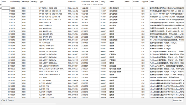Select Class_ID cell 1000001 in row 10

point(104,34)
